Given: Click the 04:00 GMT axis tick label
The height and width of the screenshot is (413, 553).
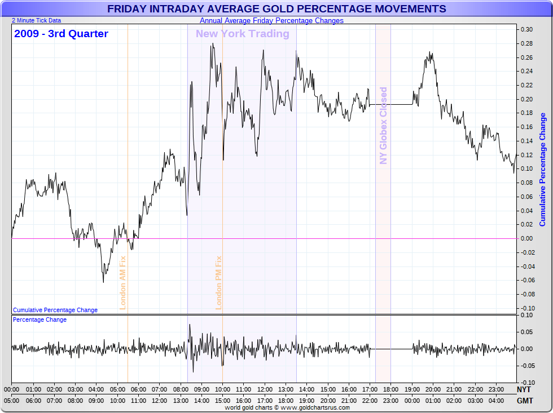Looking at the screenshot, I should click(496, 401).
